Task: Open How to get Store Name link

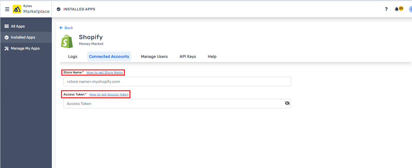Action: click(x=105, y=73)
